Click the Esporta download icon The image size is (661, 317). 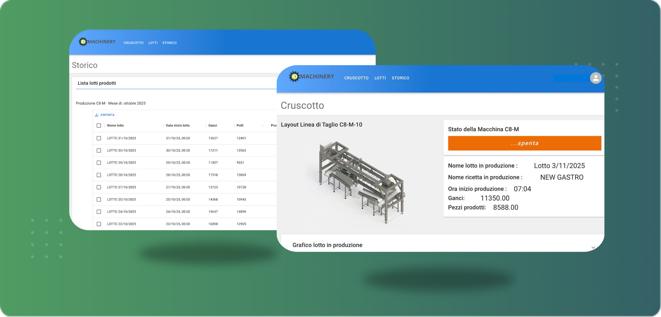(x=96, y=115)
